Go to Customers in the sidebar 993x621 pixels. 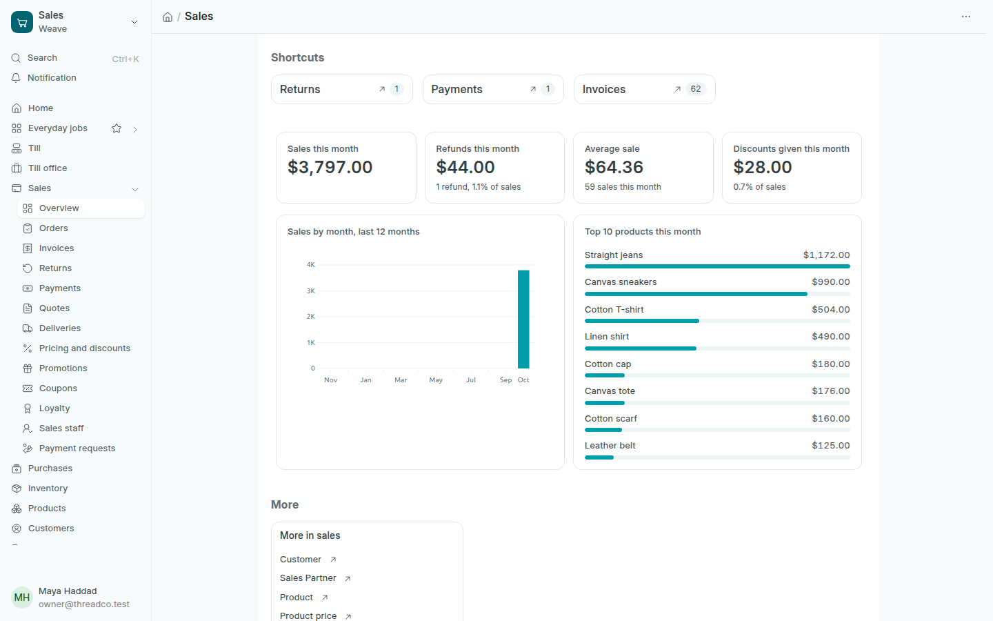[x=76, y=529]
